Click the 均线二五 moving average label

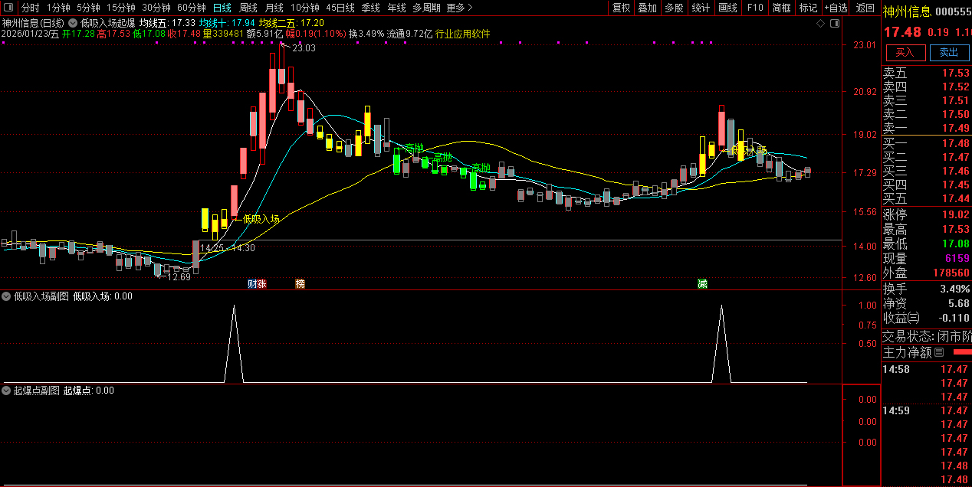pos(291,24)
